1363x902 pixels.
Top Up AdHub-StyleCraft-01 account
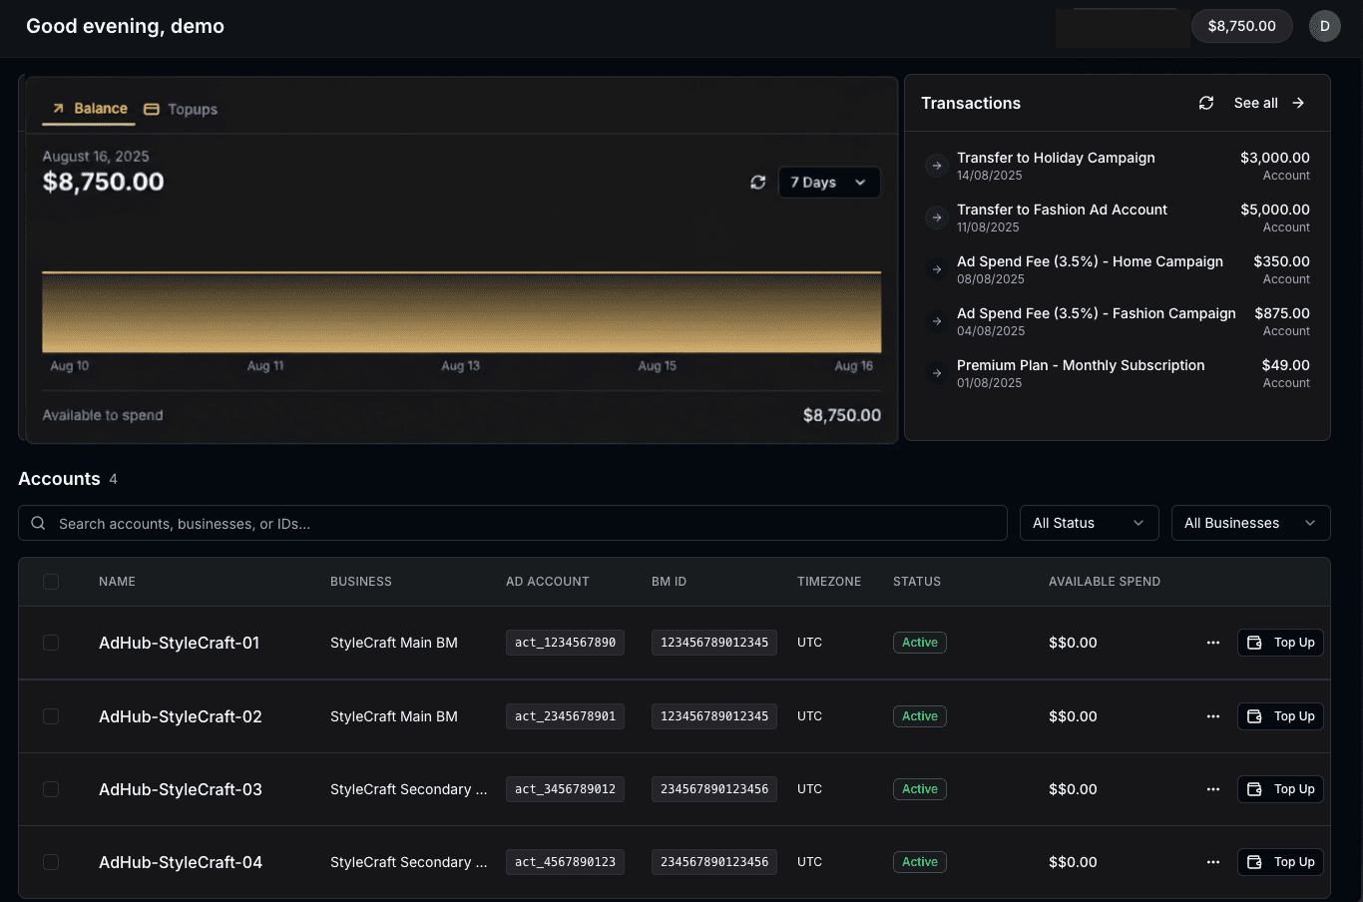1280,643
